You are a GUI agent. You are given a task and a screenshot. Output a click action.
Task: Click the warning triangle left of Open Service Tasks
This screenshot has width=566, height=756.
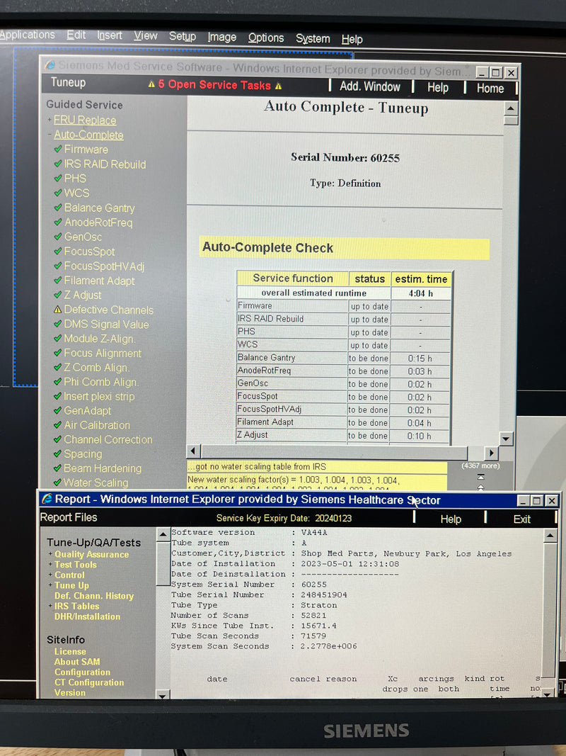pyautogui.click(x=151, y=85)
